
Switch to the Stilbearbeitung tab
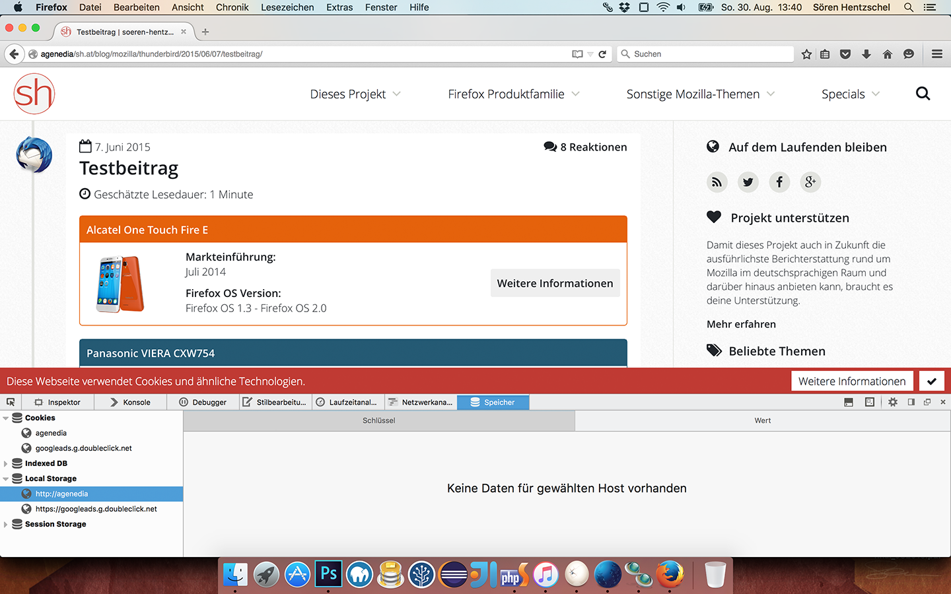point(275,402)
